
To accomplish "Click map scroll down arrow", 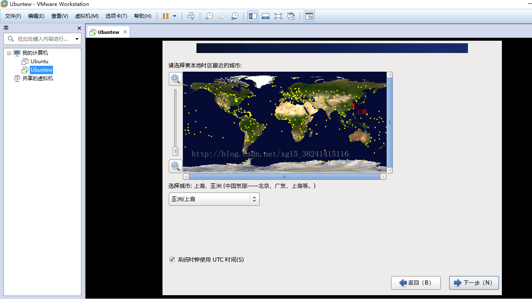I will pyautogui.click(x=389, y=170).
